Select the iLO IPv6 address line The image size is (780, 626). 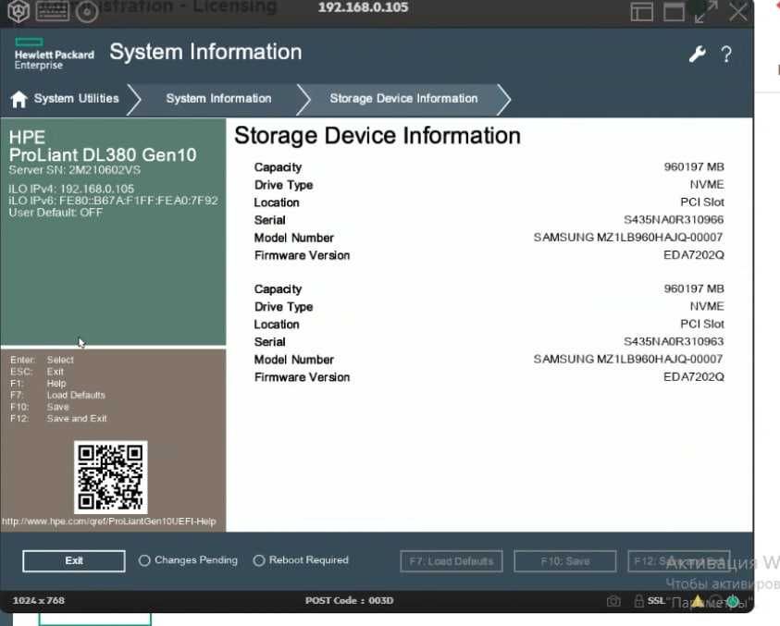(114, 201)
